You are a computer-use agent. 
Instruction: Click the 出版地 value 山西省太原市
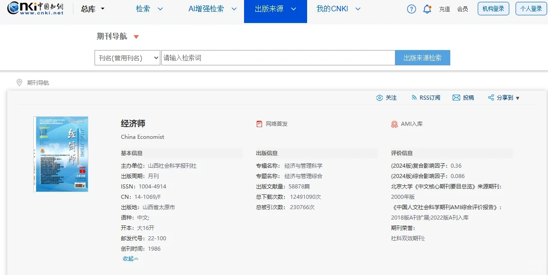point(159,207)
